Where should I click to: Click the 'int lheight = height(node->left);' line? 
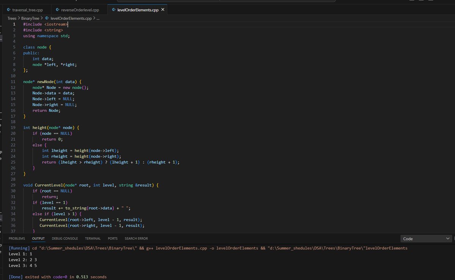pyautogui.click(x=80, y=151)
